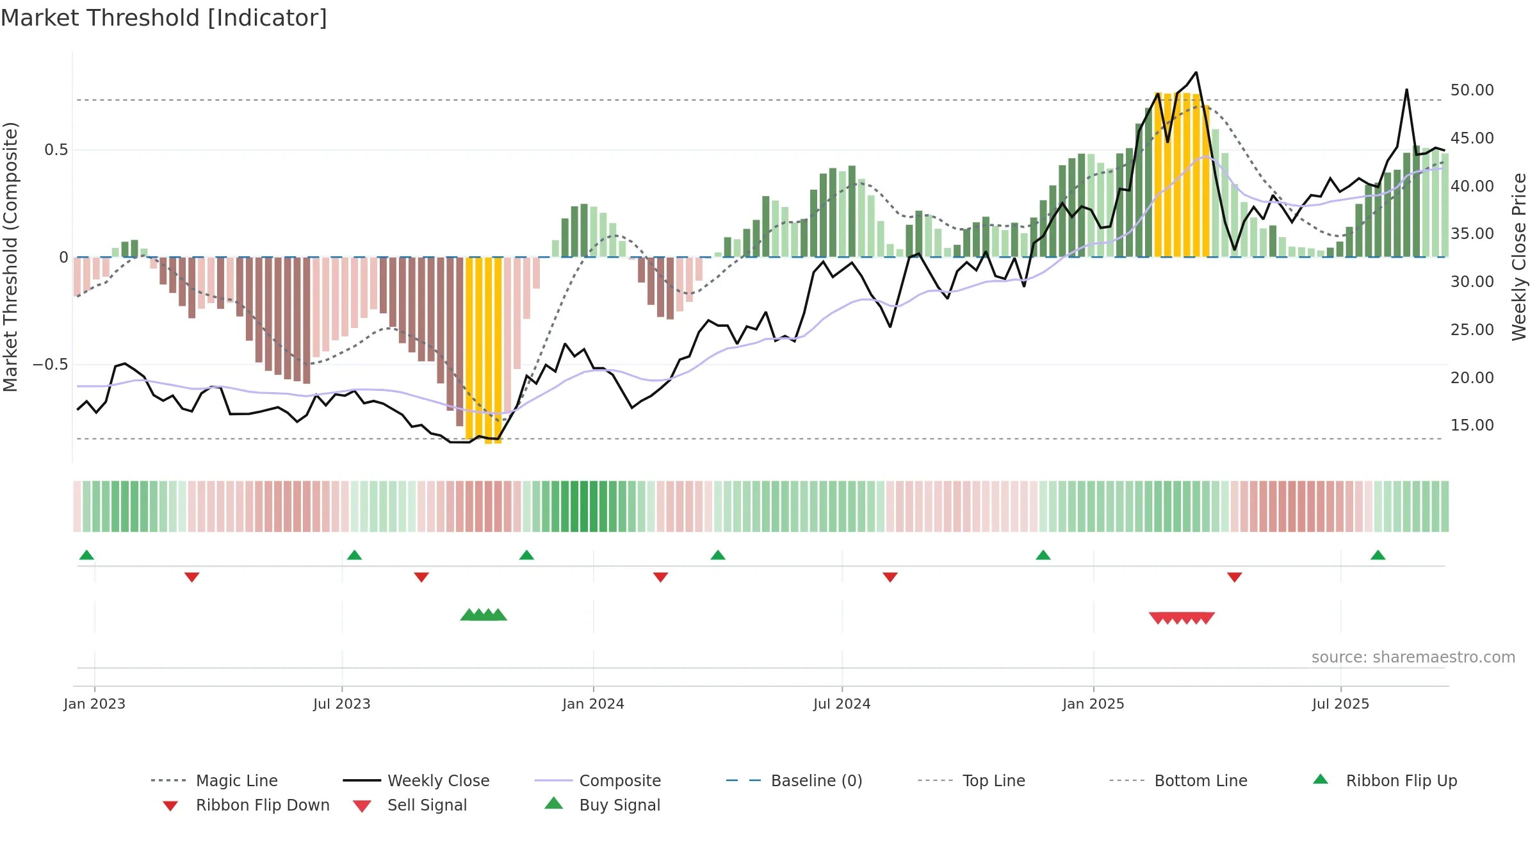The height and width of the screenshot is (865, 1537).
Task: Click the ribbon flip down marker after Jul 2024
Action: [x=890, y=577]
